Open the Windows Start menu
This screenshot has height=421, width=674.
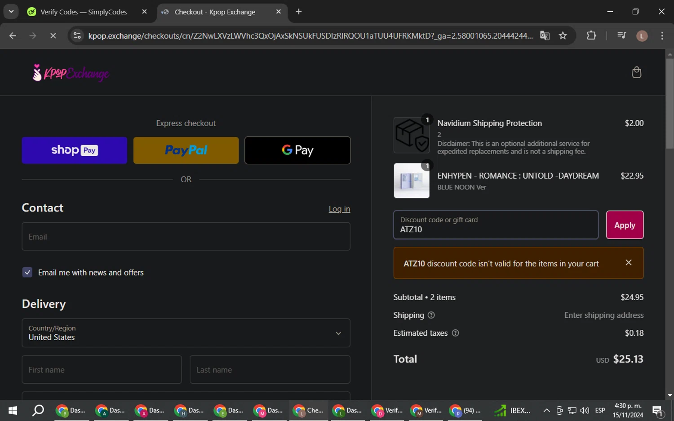13,410
